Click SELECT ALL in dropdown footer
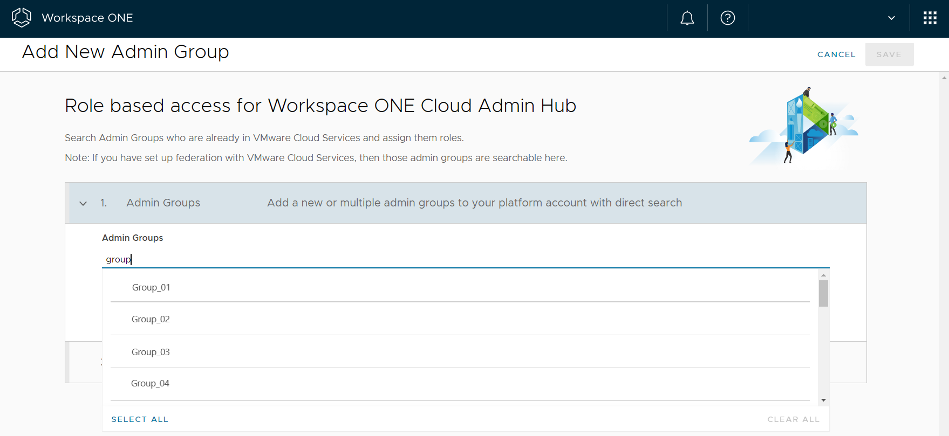The image size is (949, 436). pos(140,419)
